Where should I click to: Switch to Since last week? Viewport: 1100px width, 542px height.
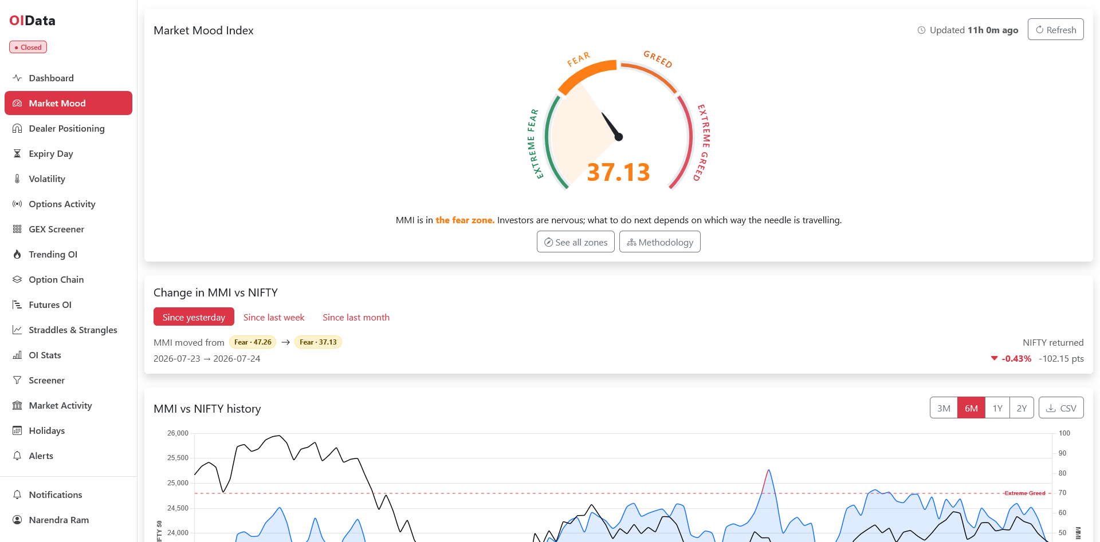pyautogui.click(x=274, y=317)
